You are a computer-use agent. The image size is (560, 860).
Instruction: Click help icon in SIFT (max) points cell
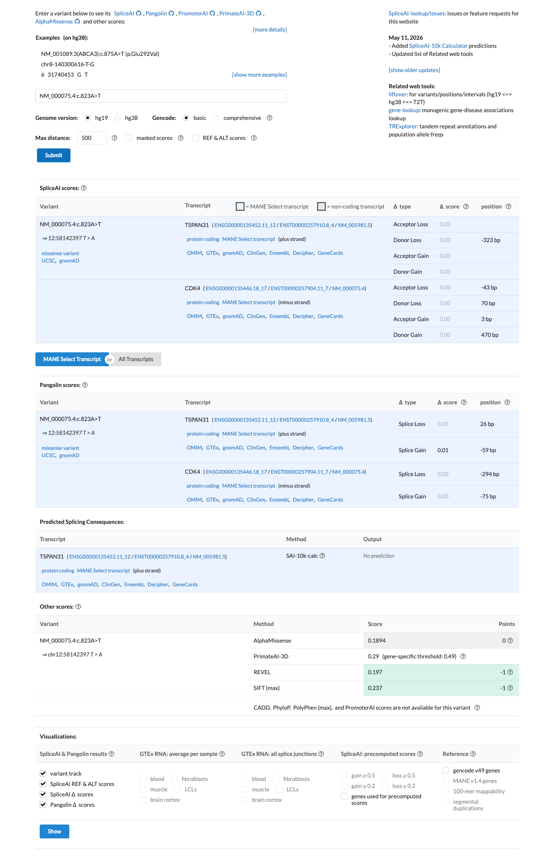[510, 688]
